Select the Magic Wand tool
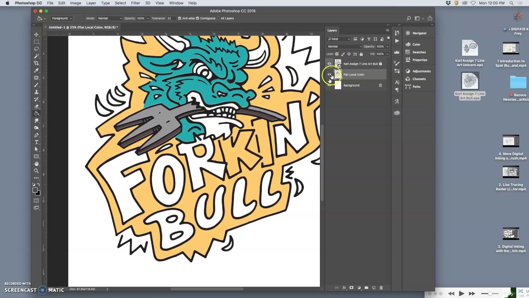The height and width of the screenshot is (298, 529). point(36,56)
